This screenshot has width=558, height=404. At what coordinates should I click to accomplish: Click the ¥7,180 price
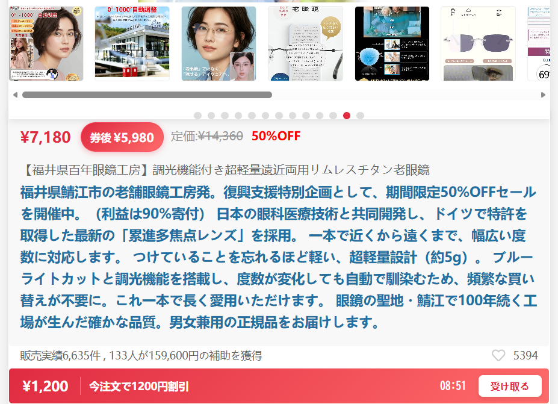click(46, 137)
